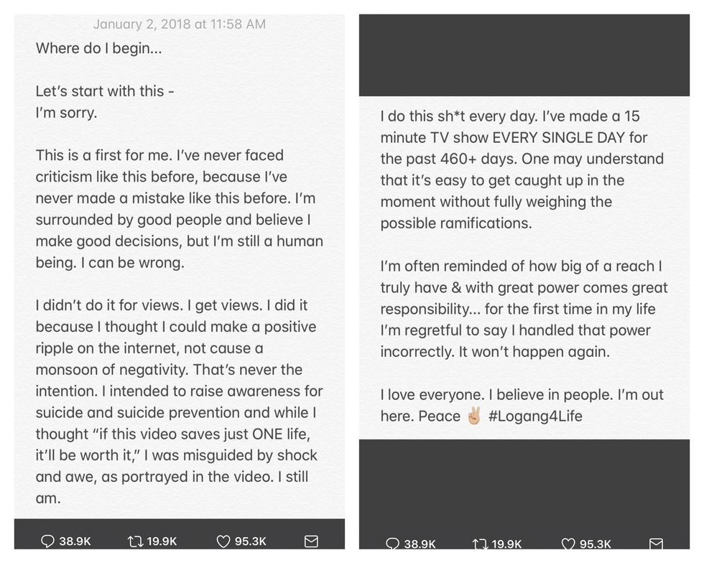
Task: Click the 38.9K reply count in the left screenshot
Action: (x=75, y=541)
